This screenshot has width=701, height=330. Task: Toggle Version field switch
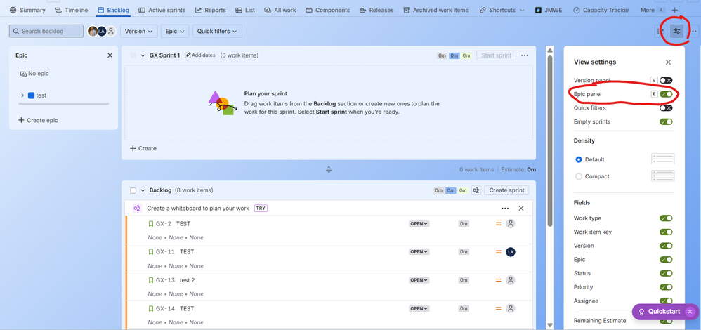pos(666,246)
